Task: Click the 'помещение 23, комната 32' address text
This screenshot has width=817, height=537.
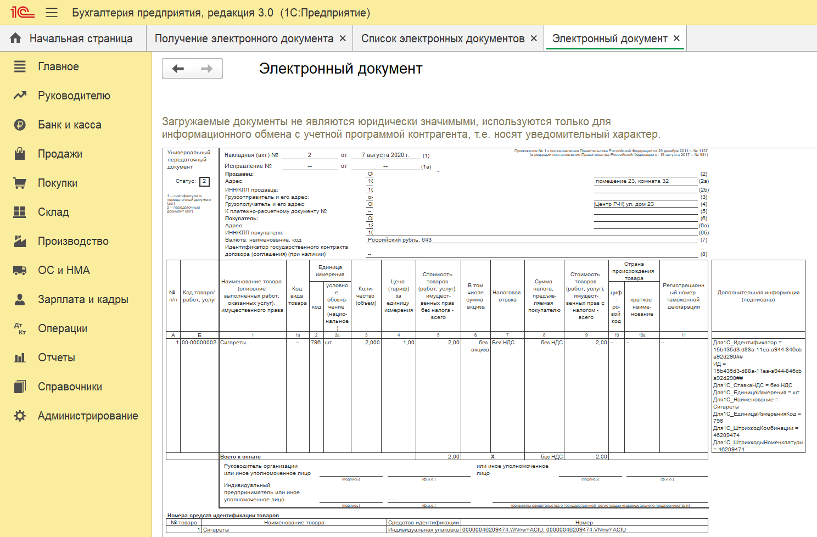Action: (x=632, y=181)
